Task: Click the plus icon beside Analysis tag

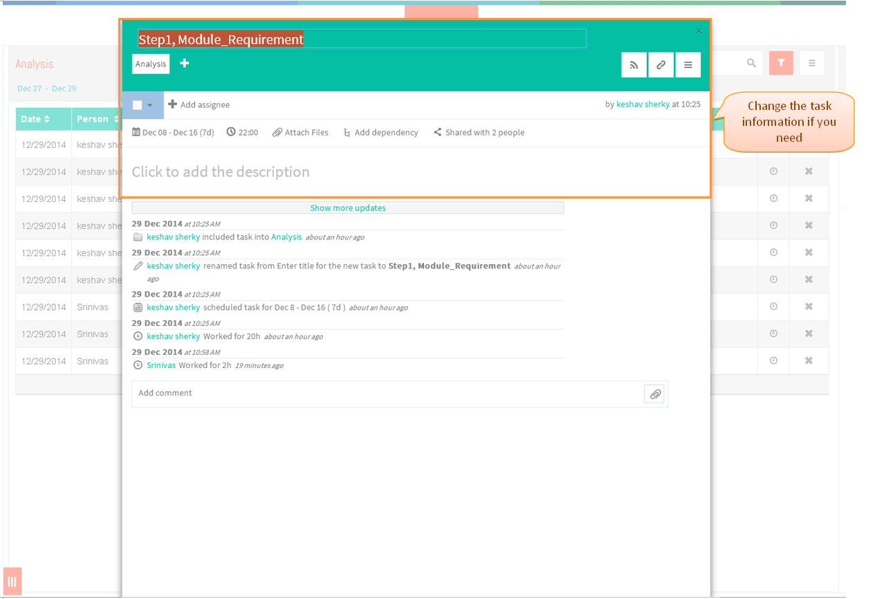Action: click(184, 63)
